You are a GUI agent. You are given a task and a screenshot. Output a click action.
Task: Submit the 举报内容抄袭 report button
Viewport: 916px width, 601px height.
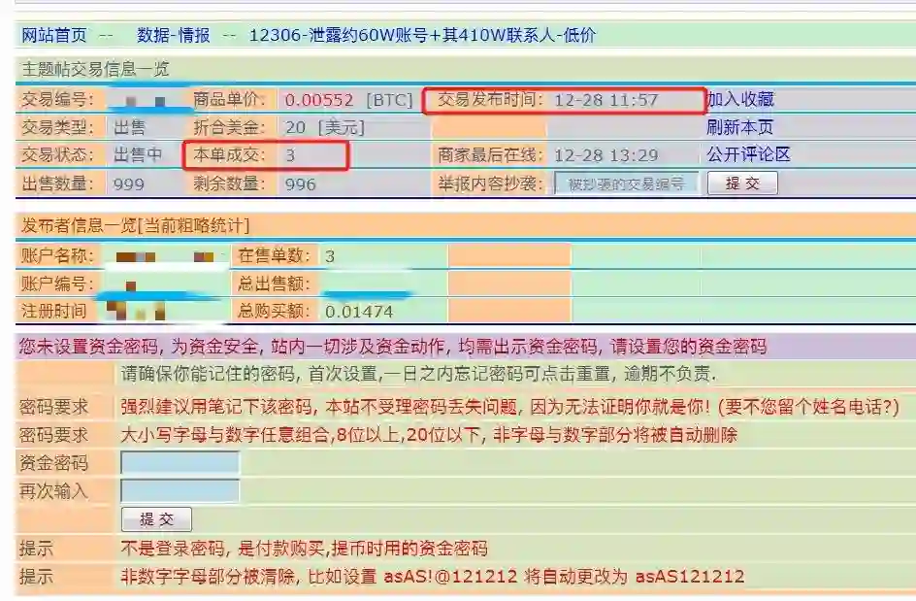[x=742, y=183]
